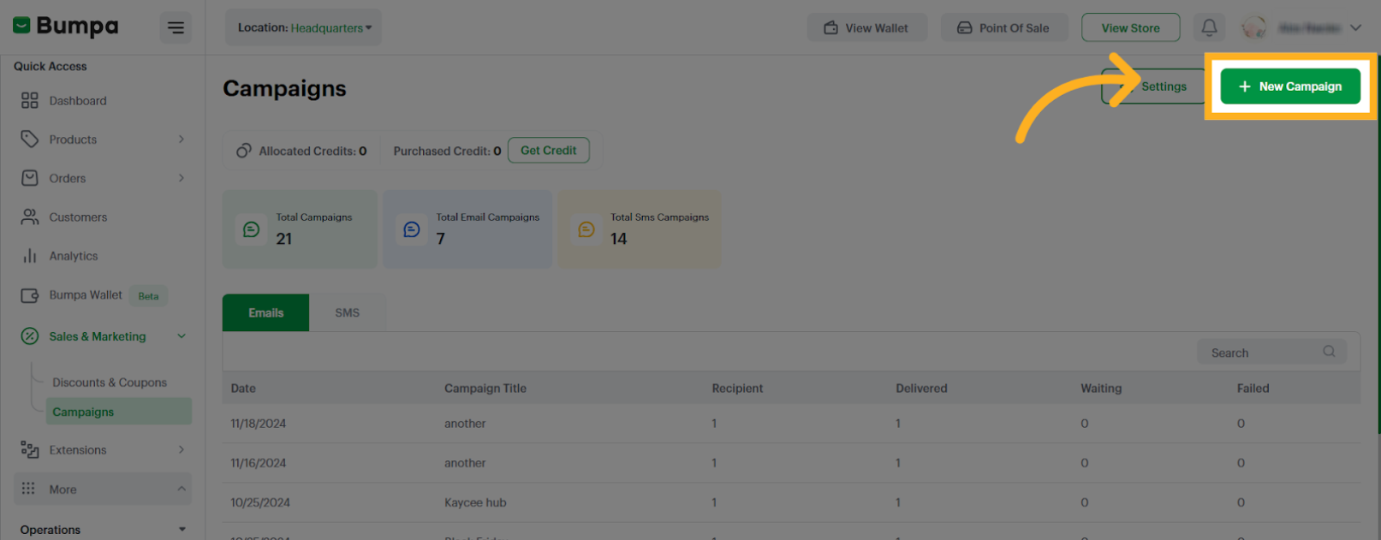Viewport: 1381px width, 540px height.
Task: Open the user account dropdown chevron
Action: 1355,27
